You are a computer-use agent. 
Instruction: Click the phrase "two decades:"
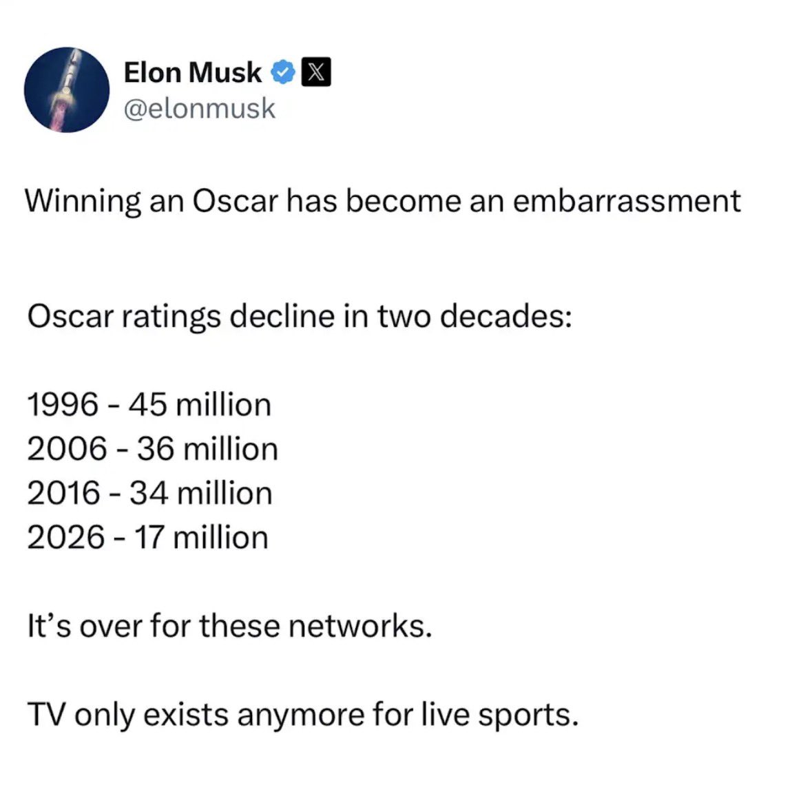pyautogui.click(x=475, y=317)
